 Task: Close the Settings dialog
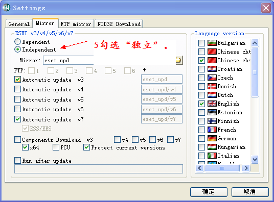(x=266, y=8)
